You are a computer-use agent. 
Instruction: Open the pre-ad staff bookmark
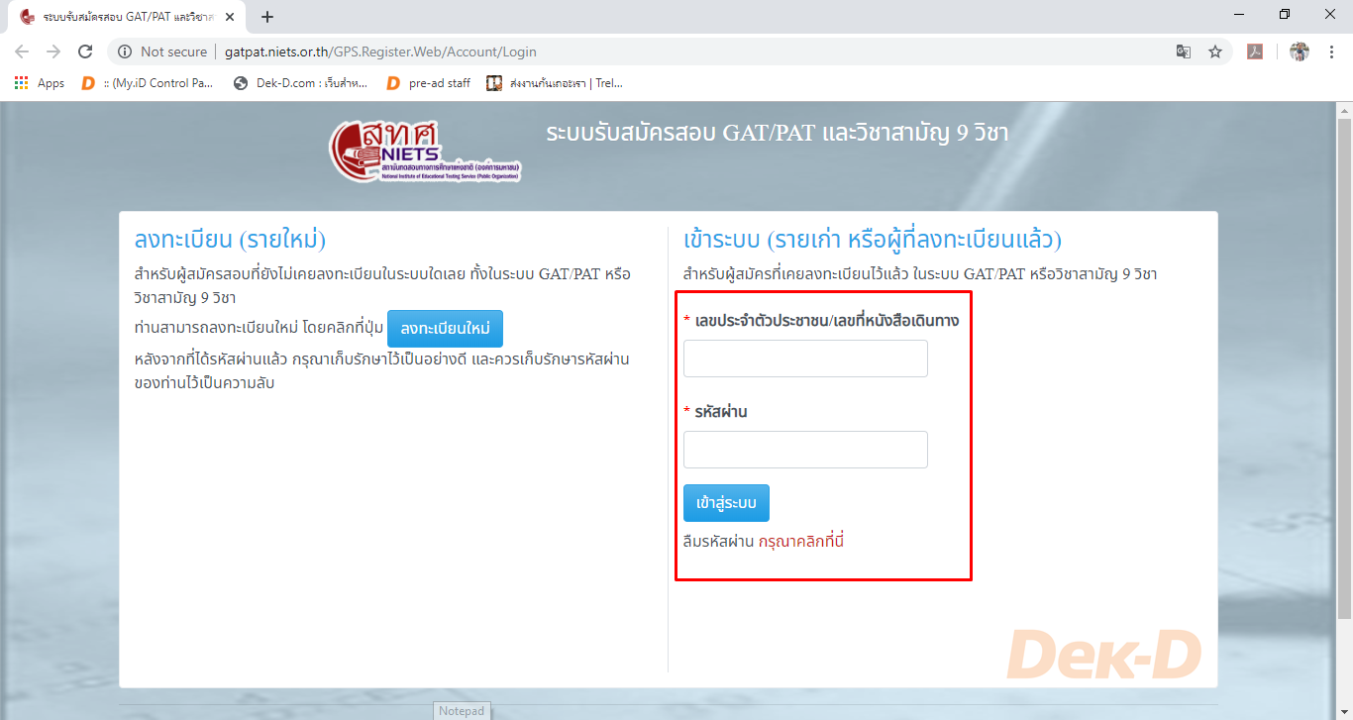pos(429,83)
